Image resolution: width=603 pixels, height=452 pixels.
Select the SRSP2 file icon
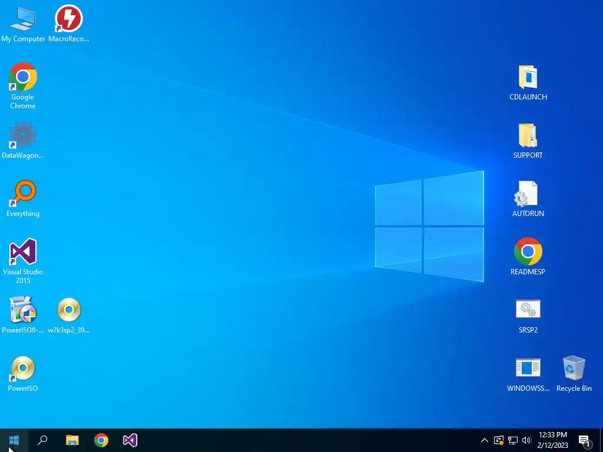click(528, 316)
